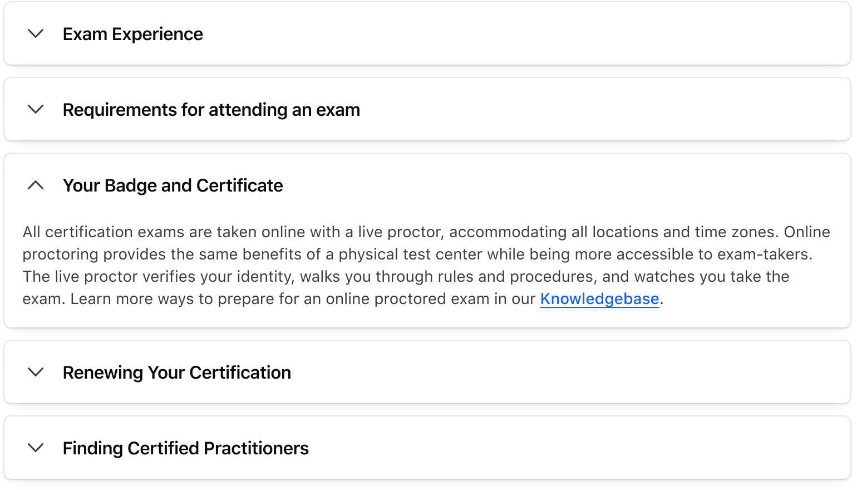Expand the Finding Certified Practitioners title

point(186,448)
